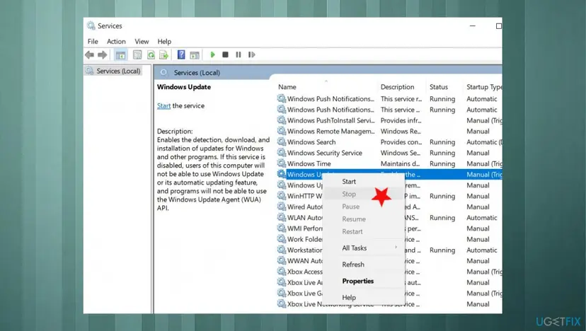Click the Show/Hide Action Pane icon
This screenshot has width=586, height=331.
[x=195, y=55]
